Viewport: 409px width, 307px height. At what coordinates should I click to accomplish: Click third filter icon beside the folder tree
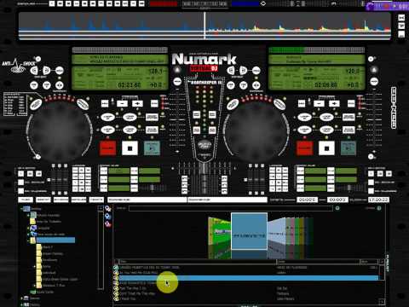tap(108, 224)
